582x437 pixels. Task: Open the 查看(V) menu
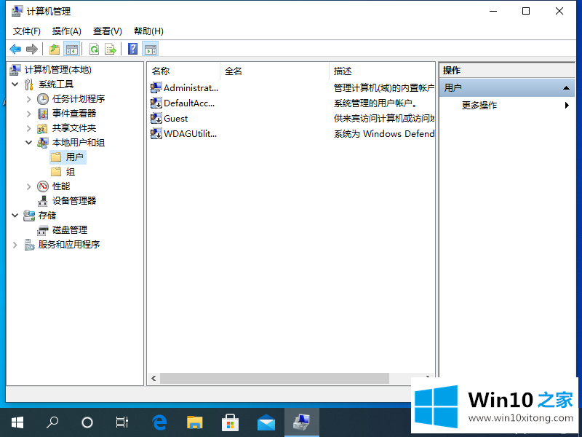[107, 31]
